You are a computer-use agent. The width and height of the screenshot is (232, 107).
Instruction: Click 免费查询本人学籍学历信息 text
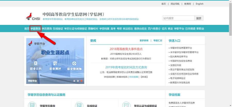coord(182,103)
